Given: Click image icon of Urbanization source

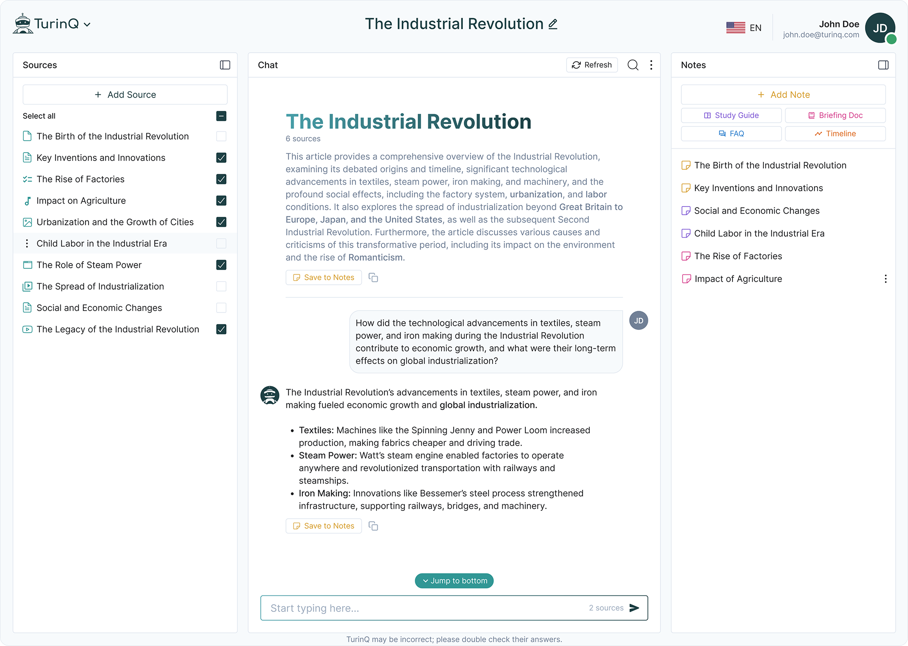Looking at the screenshot, I should [x=27, y=222].
